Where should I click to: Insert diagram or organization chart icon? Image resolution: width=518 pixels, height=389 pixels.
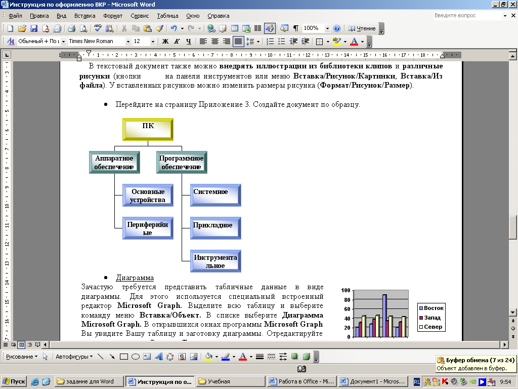[x=170, y=357]
